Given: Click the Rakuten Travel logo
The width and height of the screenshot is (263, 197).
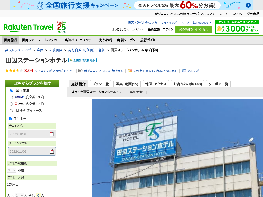Looking at the screenshot, I should coord(29,28).
